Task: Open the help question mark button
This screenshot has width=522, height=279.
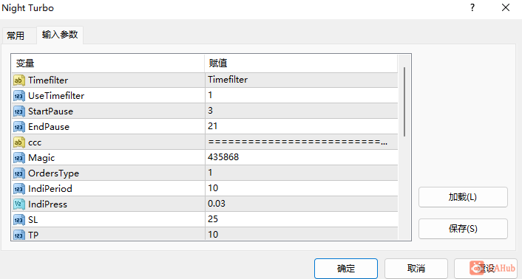Action: coord(472,8)
